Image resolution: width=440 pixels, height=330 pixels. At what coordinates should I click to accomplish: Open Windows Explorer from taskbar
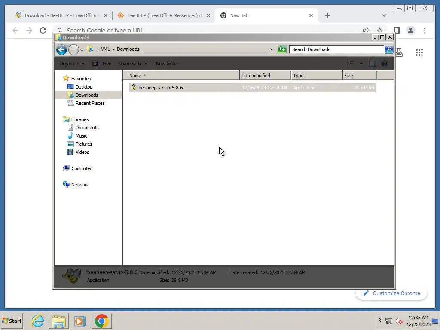58,321
